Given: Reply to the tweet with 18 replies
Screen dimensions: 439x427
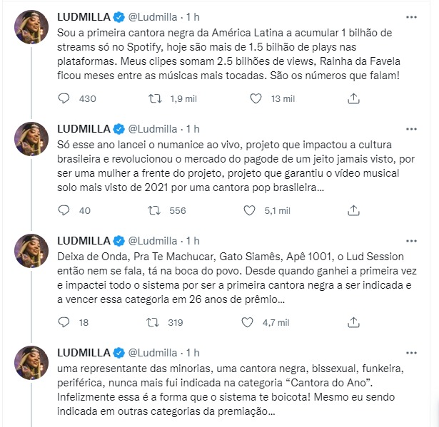Looking at the screenshot, I should (x=64, y=322).
